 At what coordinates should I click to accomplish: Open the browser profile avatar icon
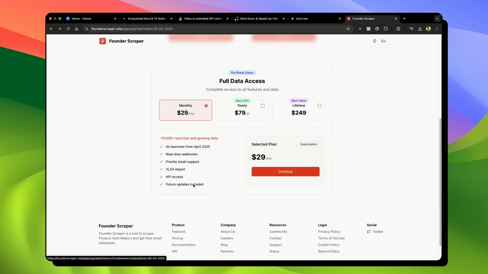(x=428, y=29)
